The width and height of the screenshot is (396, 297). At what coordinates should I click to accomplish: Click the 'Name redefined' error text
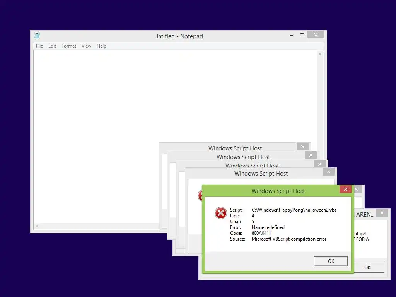[268, 227]
